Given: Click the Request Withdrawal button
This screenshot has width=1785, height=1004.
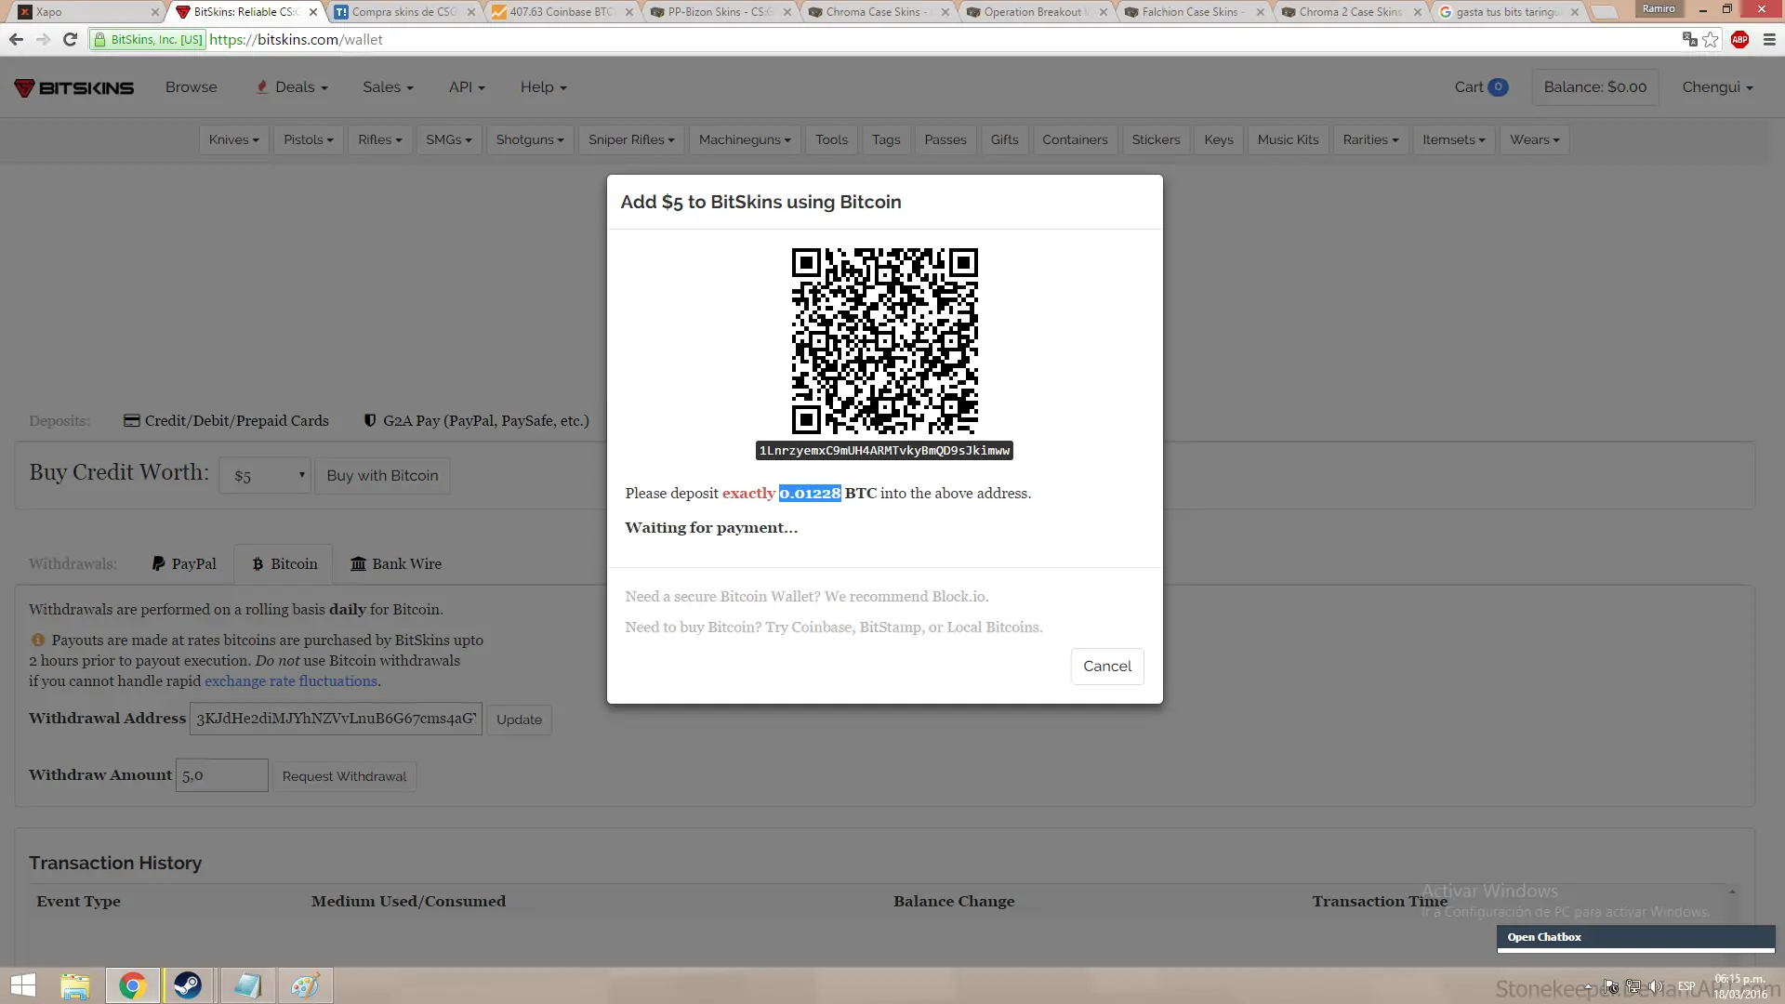Looking at the screenshot, I should (x=344, y=776).
